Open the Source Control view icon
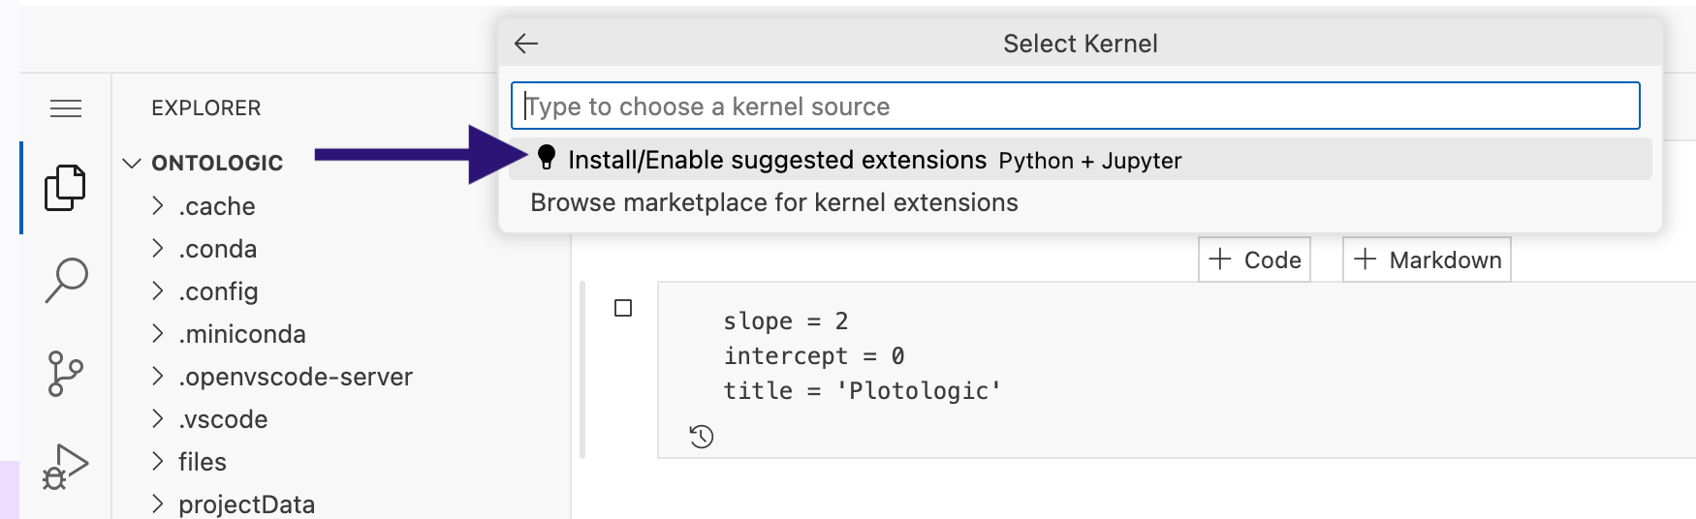The image size is (1696, 519). point(65,374)
